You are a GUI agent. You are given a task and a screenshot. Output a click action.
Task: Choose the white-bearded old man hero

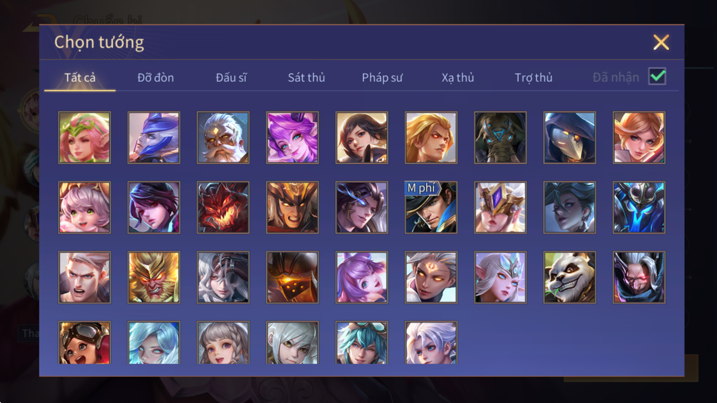pos(223,137)
